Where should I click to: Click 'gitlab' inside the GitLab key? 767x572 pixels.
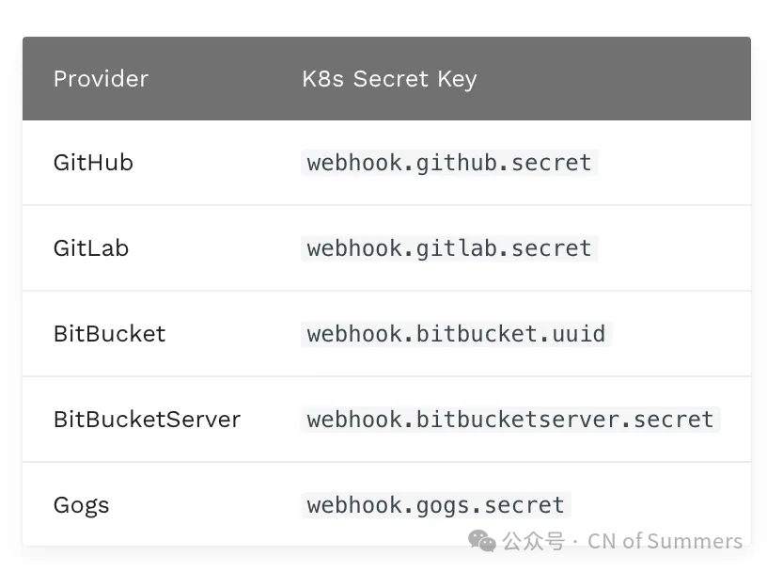pyautogui.click(x=450, y=248)
